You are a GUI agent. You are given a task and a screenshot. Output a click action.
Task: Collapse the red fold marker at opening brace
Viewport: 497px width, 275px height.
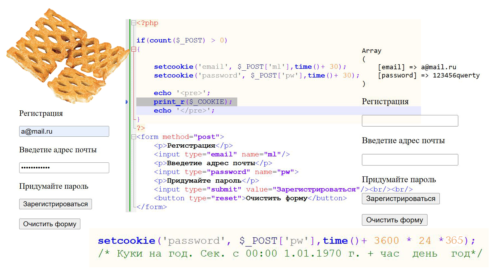coord(134,49)
